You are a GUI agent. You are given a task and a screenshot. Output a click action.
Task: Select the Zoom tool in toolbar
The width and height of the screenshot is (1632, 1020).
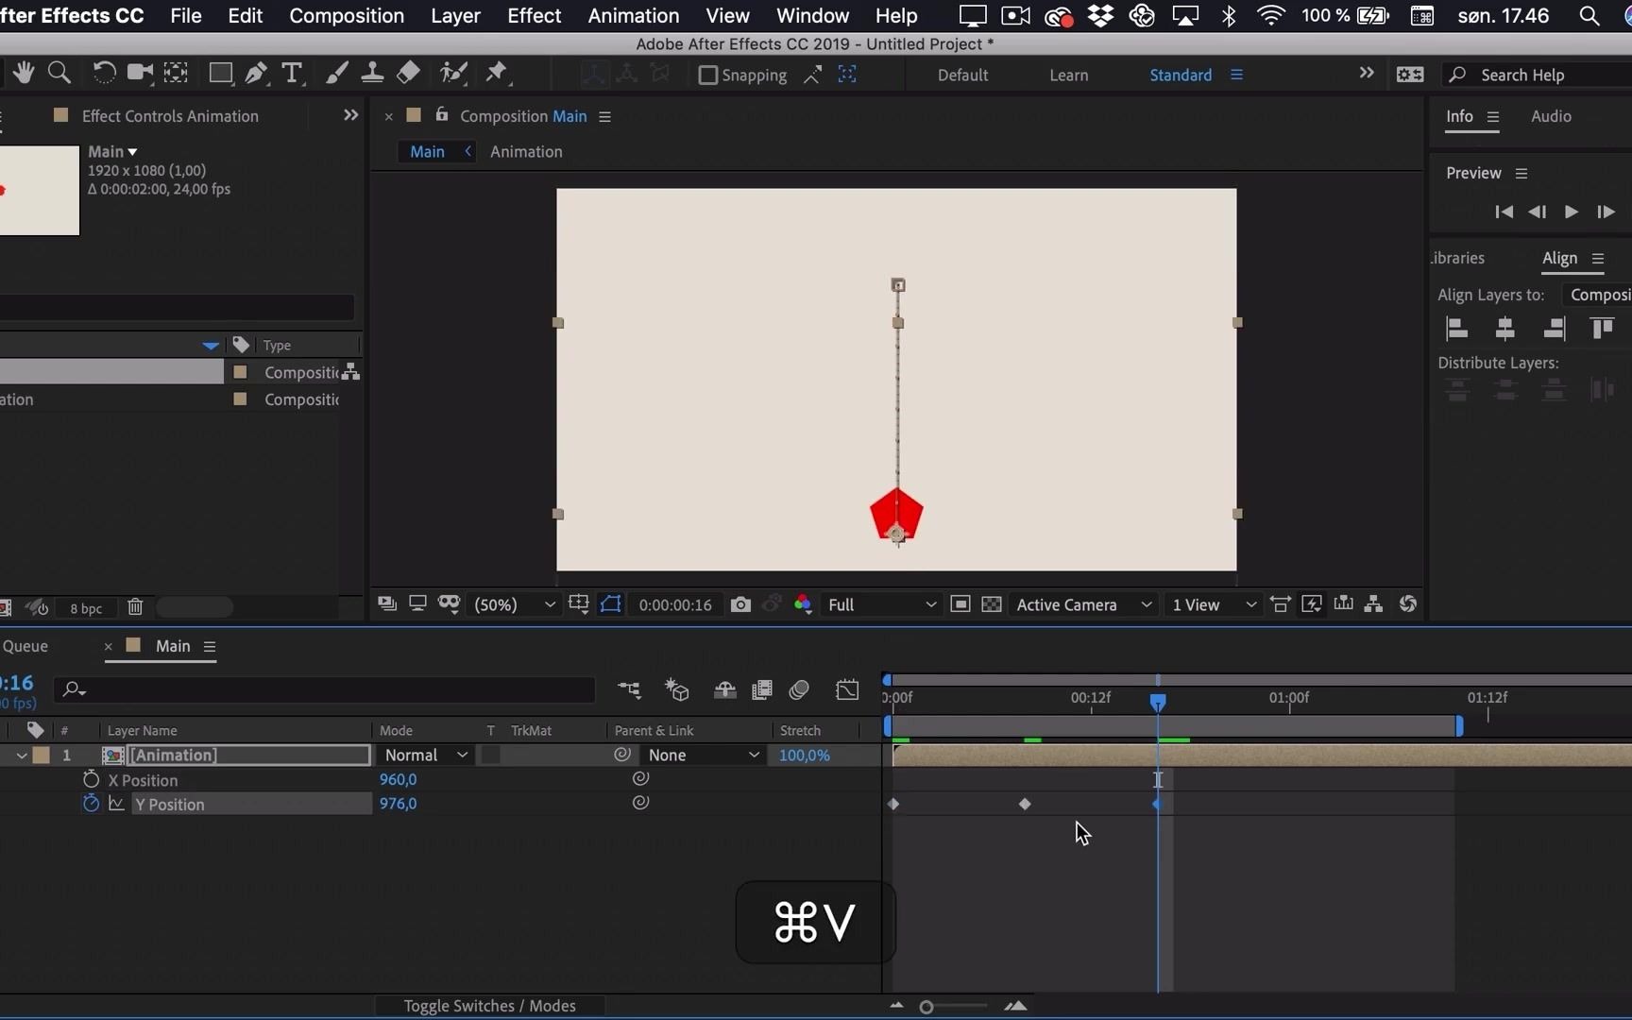tap(59, 74)
